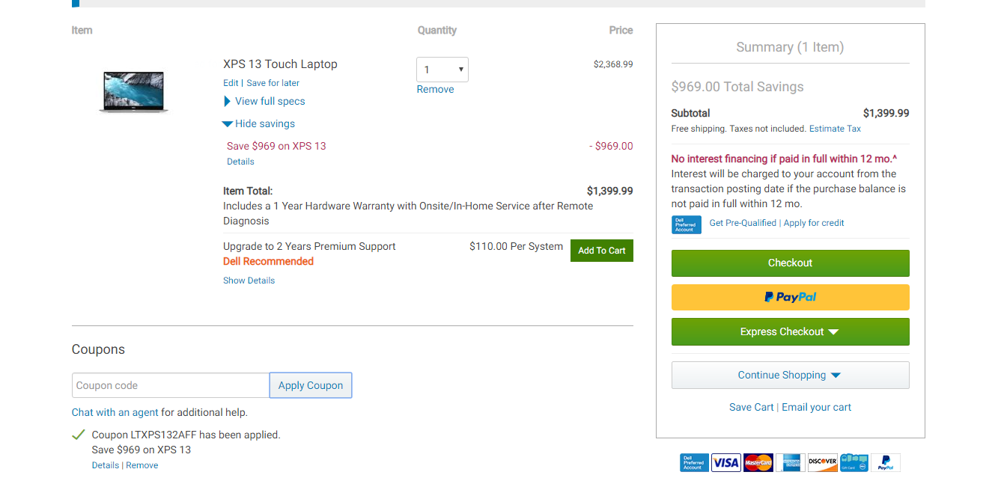Image resolution: width=1001 pixels, height=478 pixels.
Task: Click the VISA card icon
Action: click(x=725, y=462)
